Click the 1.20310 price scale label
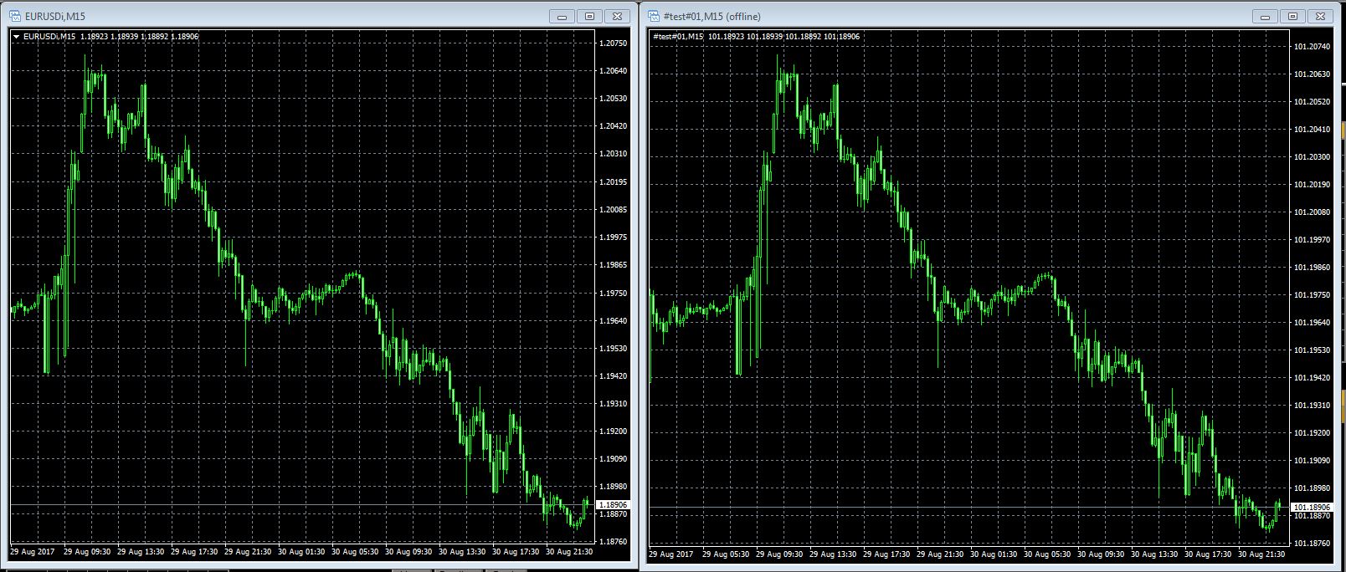1346x572 pixels. (614, 154)
